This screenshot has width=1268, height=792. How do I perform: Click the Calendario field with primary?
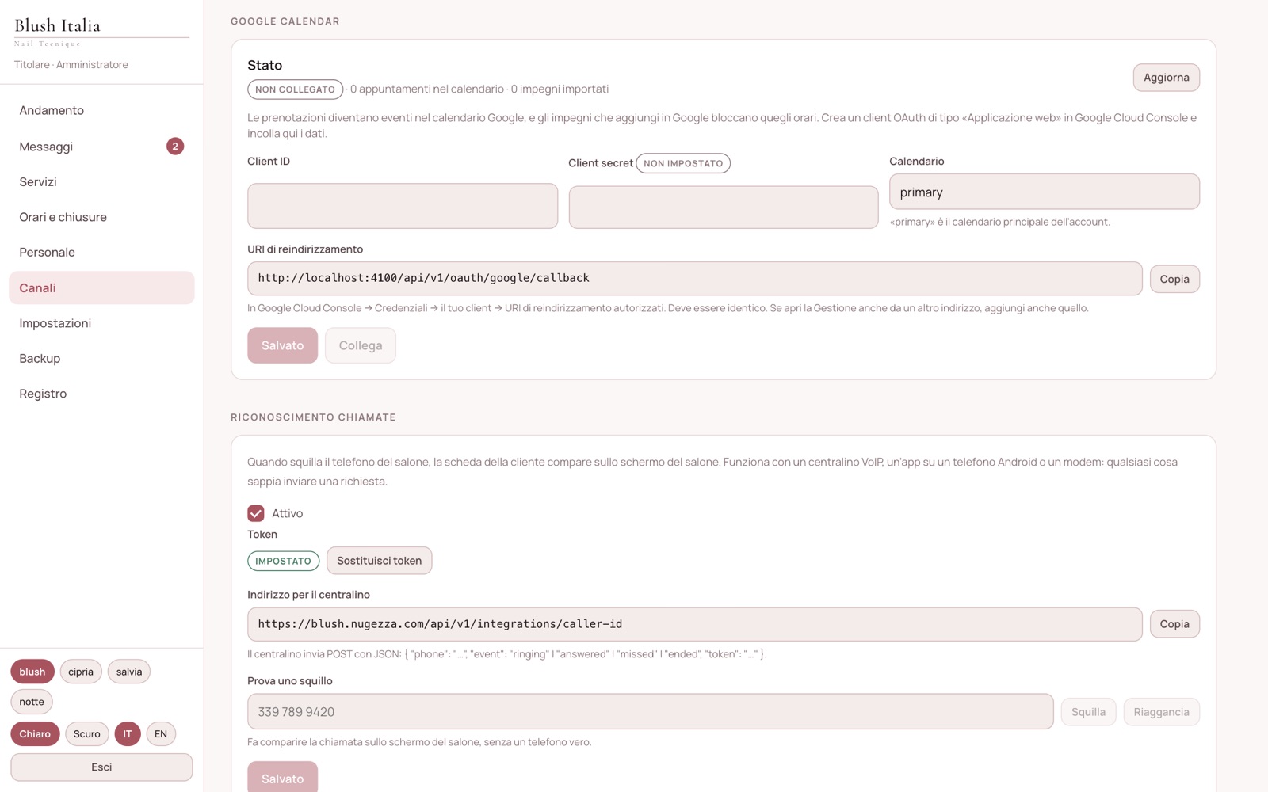[x=1045, y=192]
